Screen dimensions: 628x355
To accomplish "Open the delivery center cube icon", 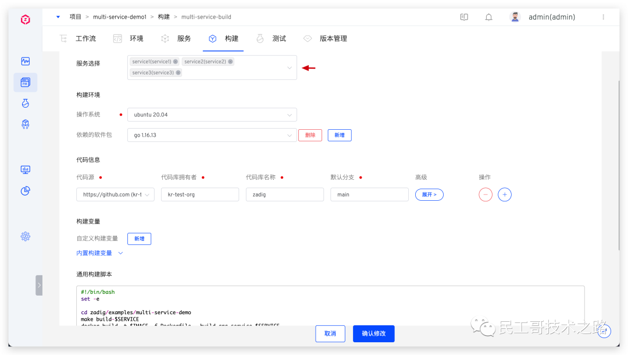I will click(25, 124).
